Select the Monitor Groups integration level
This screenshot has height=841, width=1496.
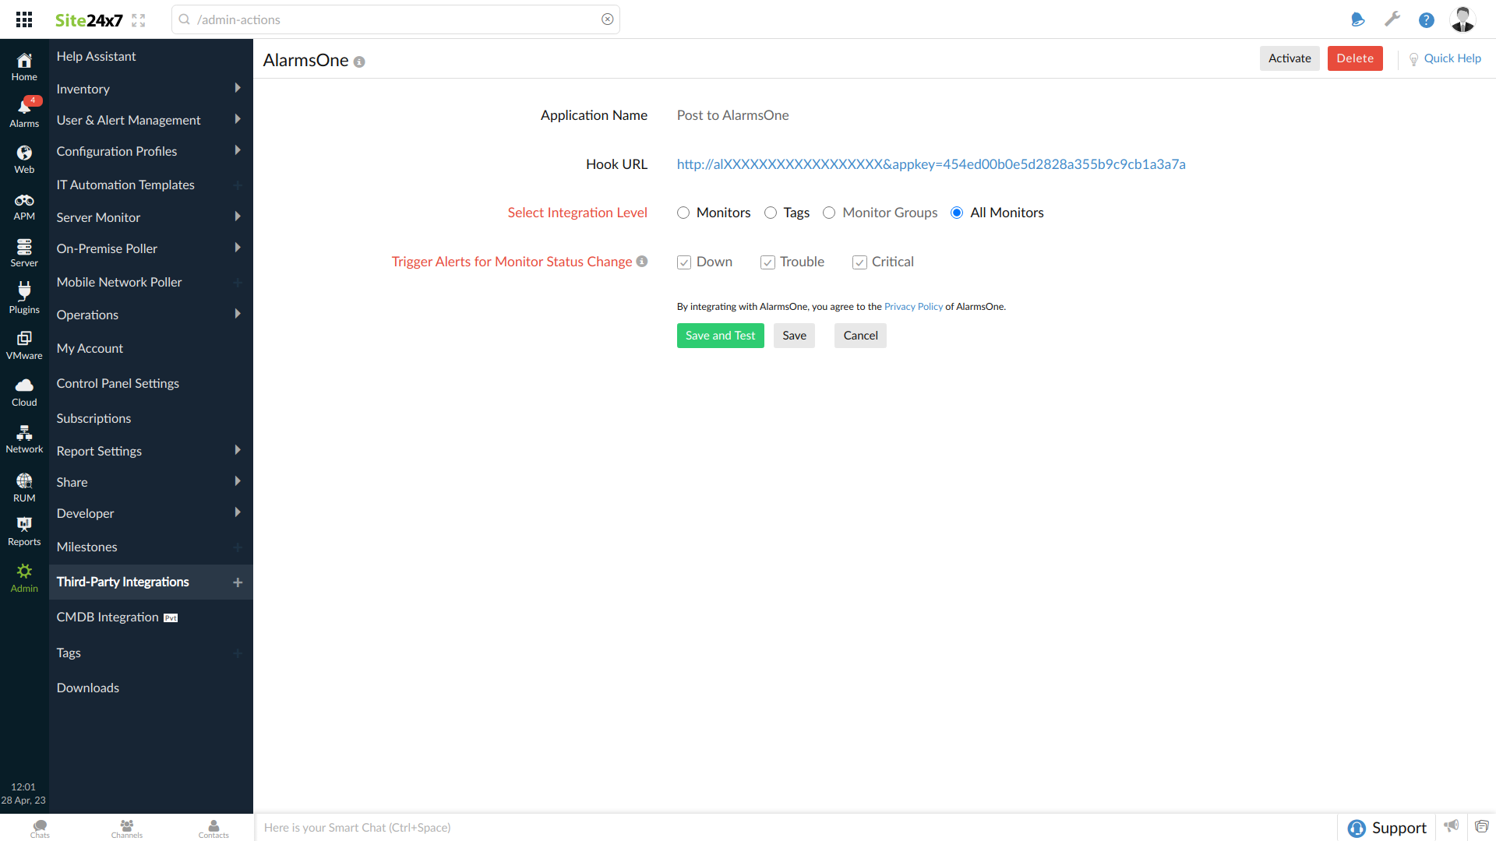click(x=828, y=213)
